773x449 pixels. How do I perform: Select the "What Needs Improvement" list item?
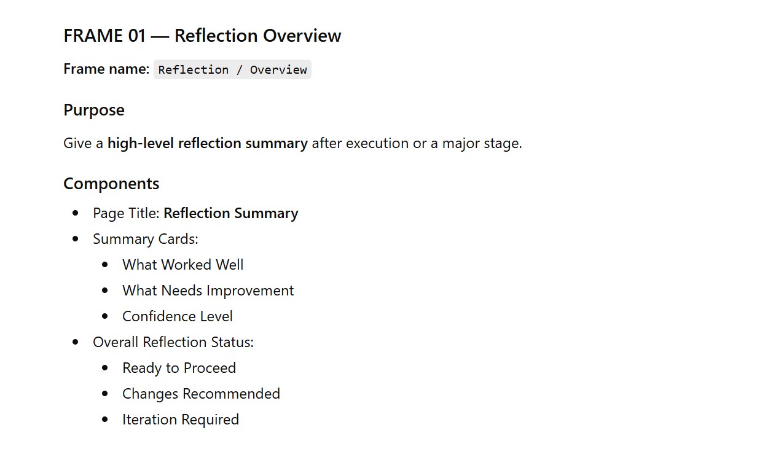coord(208,291)
